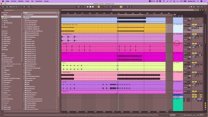Expand the Console 1 plug-in entry
This screenshot has width=208, height=117.
point(24,39)
